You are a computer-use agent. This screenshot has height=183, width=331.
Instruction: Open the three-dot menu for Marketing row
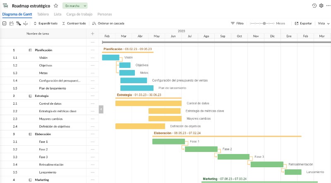(92, 180)
